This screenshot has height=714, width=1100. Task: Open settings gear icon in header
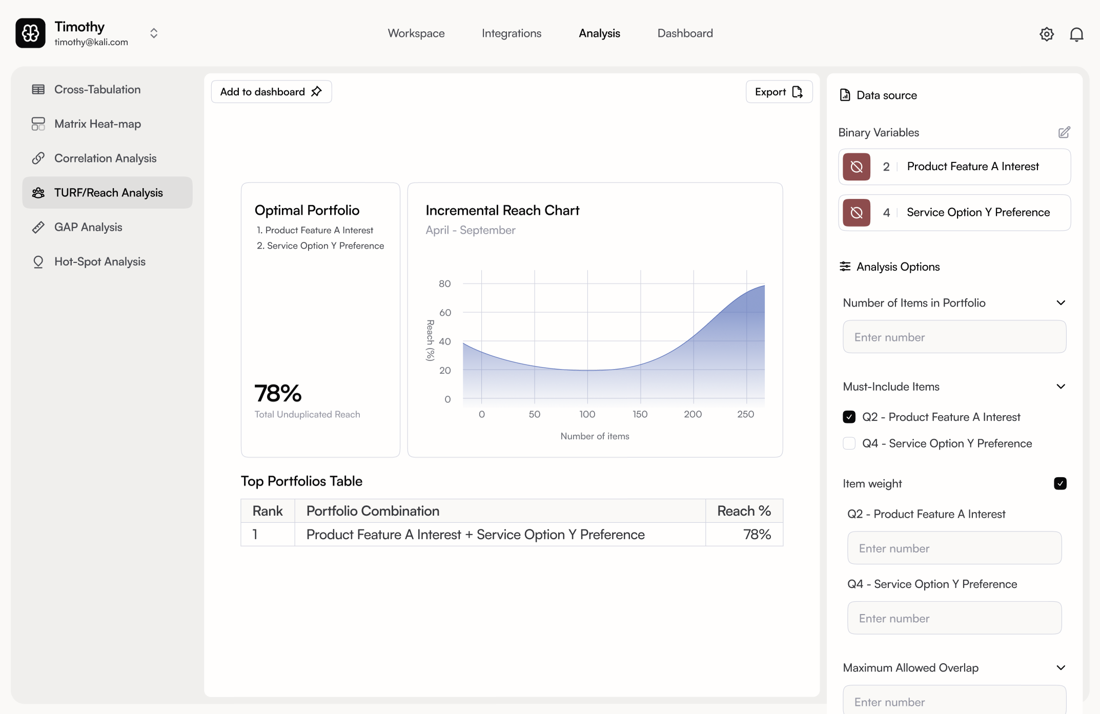pyautogui.click(x=1046, y=34)
